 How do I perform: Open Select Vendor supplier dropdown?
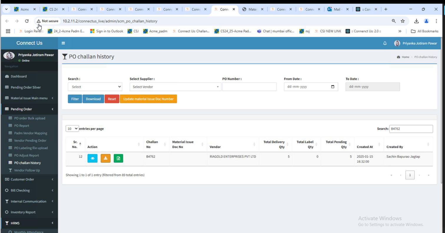click(x=175, y=87)
